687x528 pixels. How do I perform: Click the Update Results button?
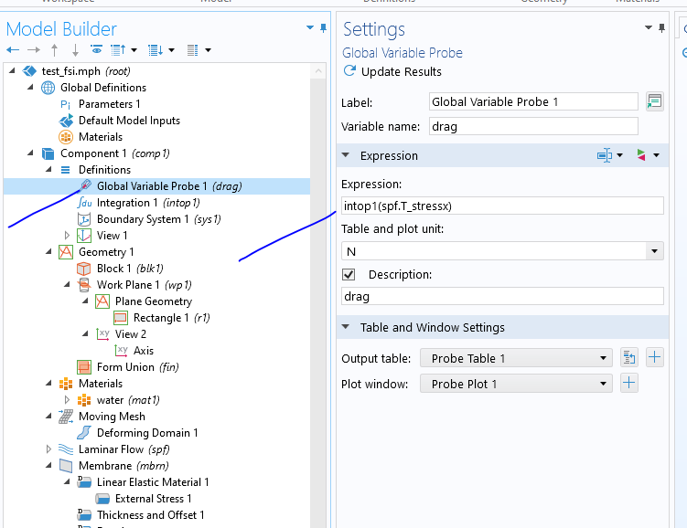[392, 71]
